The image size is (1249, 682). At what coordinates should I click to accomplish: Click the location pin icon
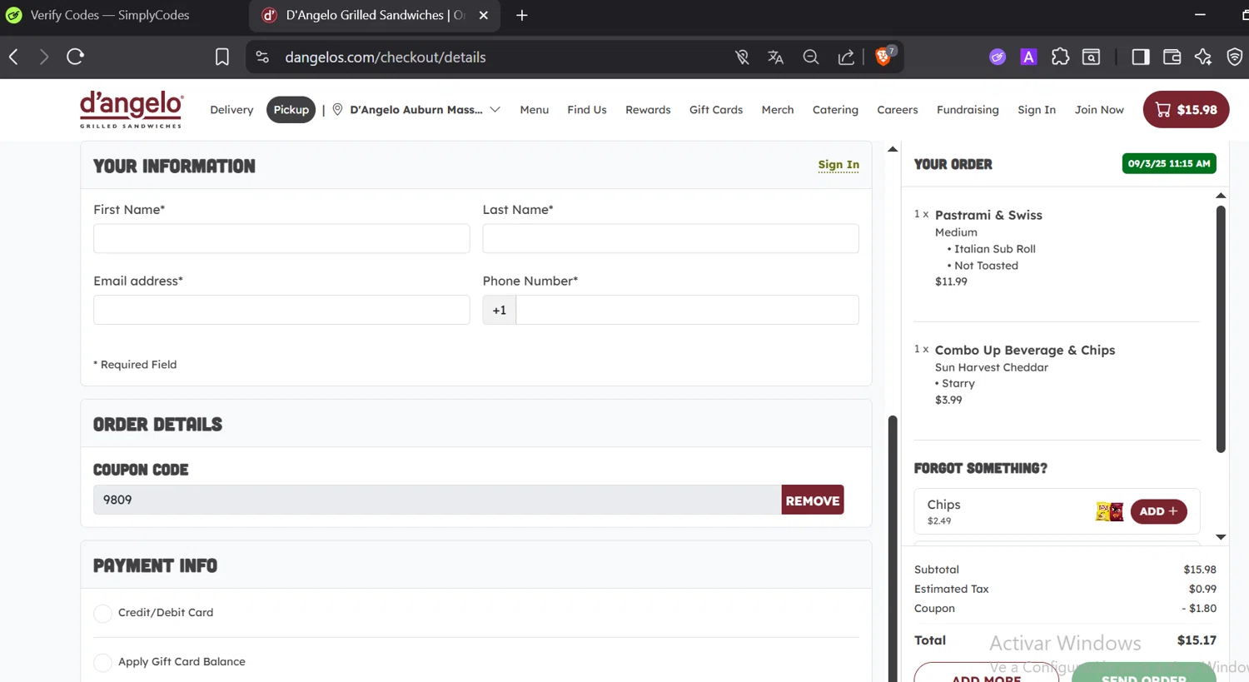click(337, 109)
